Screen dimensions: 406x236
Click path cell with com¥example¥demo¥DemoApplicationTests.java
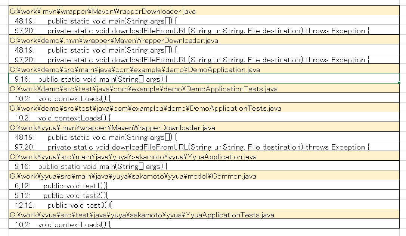pyautogui.click(x=204, y=88)
